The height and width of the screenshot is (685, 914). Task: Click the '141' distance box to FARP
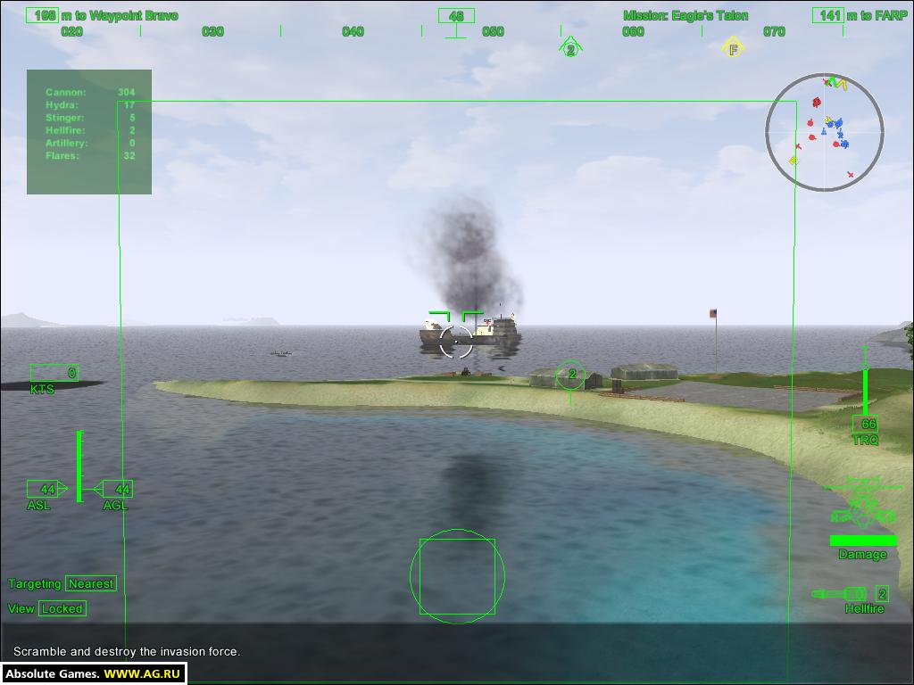coord(827,15)
